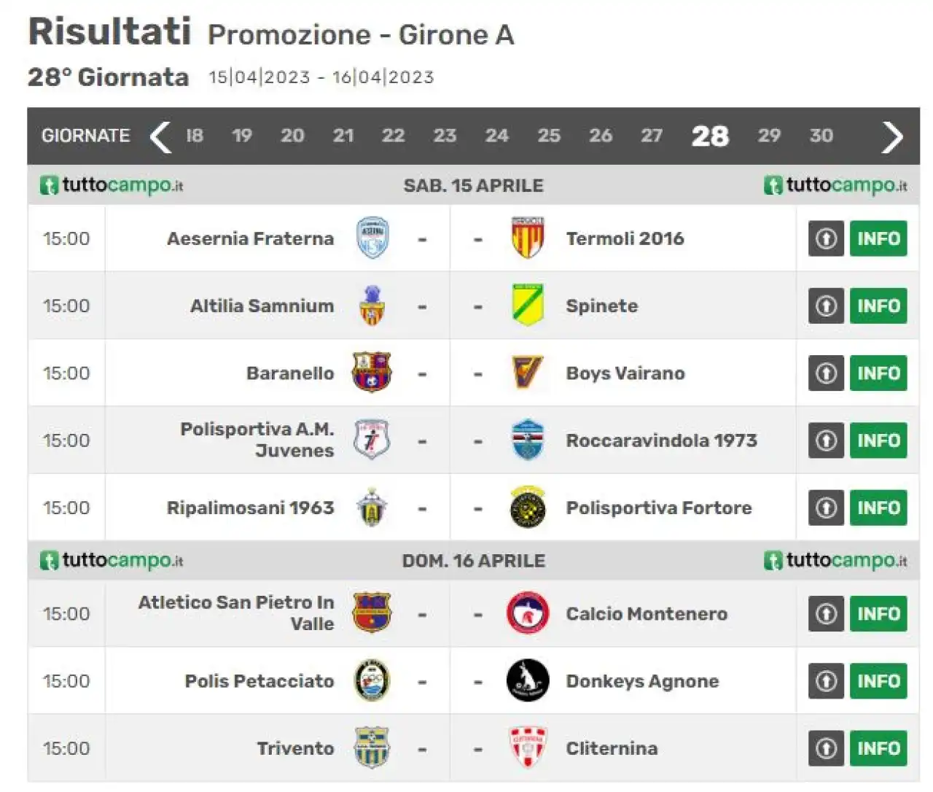
Task: Select giornata 27 tab
Action: coord(652,136)
